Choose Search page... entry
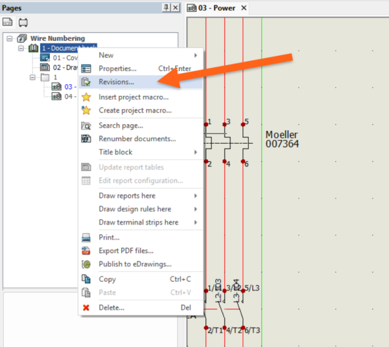 click(x=141, y=126)
